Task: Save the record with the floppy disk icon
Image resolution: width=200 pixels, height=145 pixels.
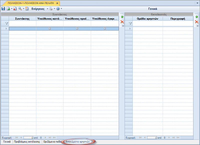Action: click(x=3, y=9)
